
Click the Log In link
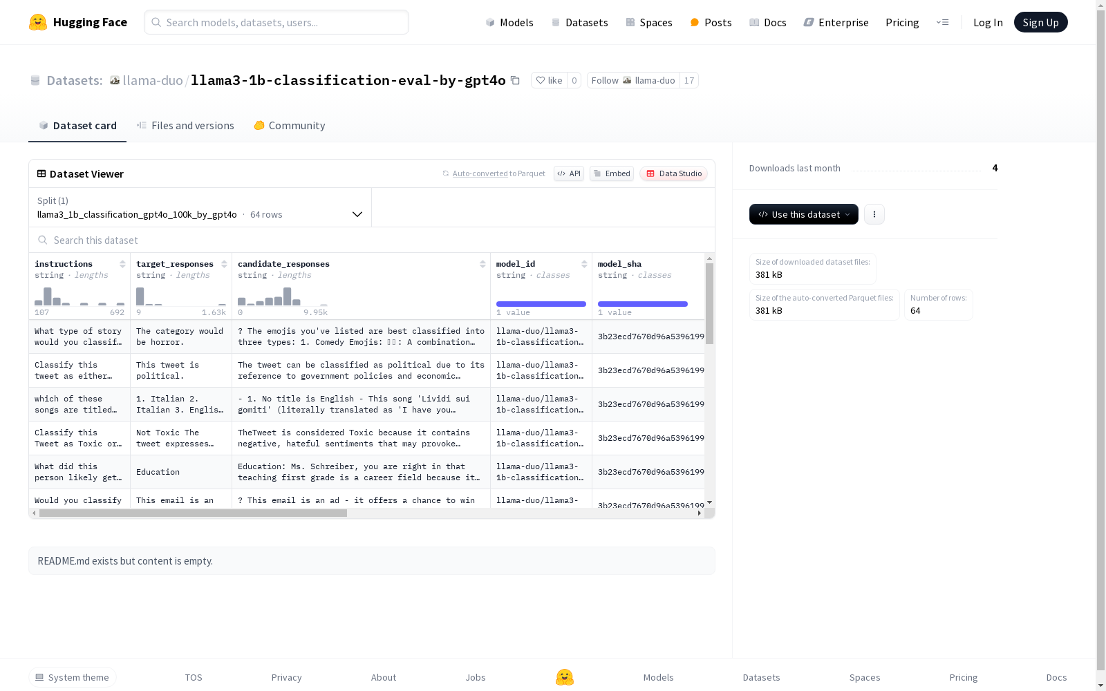(x=988, y=22)
